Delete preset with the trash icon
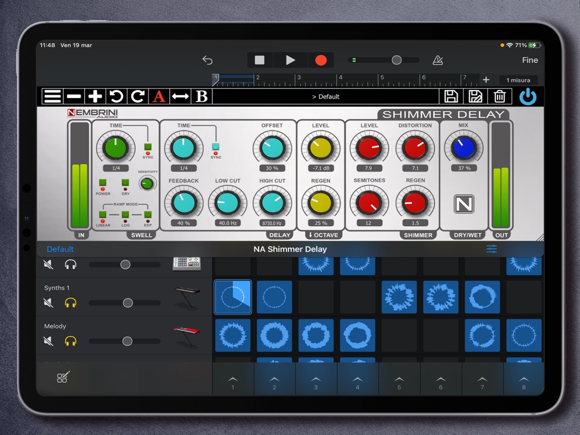 coord(500,96)
